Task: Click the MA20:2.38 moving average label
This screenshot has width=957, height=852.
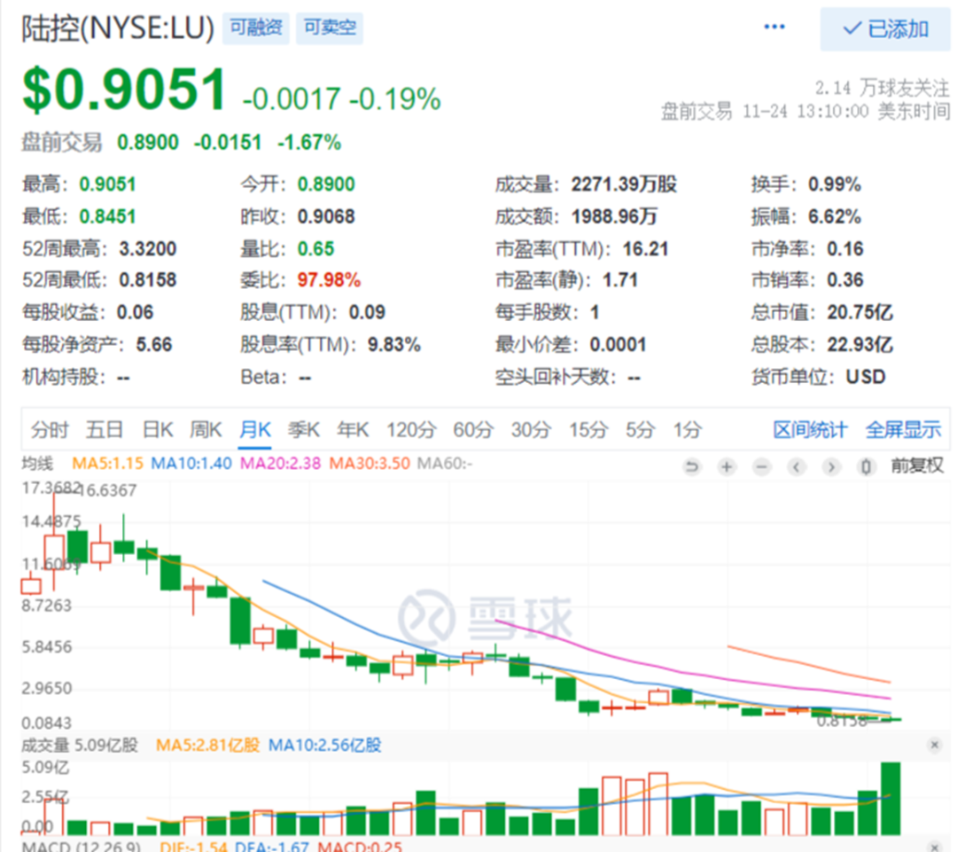Action: pyautogui.click(x=280, y=464)
